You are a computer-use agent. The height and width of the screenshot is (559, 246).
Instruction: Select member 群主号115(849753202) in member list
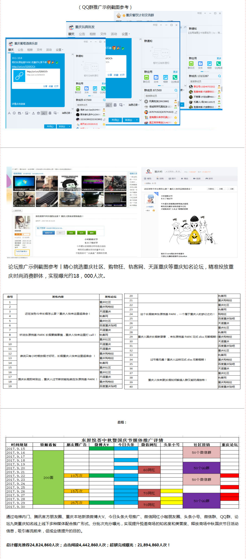205,87
